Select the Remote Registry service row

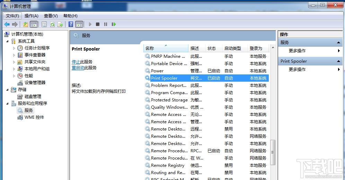[x=206, y=165]
